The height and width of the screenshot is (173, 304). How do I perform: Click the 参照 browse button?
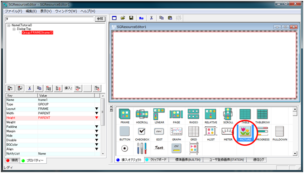tap(100, 19)
